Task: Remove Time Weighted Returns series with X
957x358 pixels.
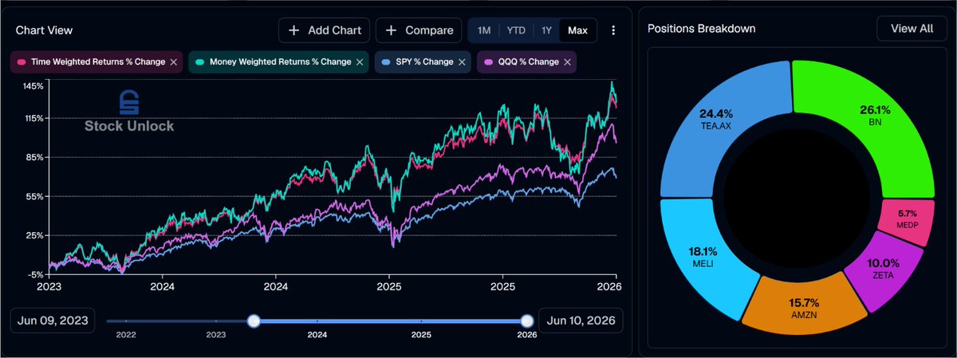Action: coord(174,61)
